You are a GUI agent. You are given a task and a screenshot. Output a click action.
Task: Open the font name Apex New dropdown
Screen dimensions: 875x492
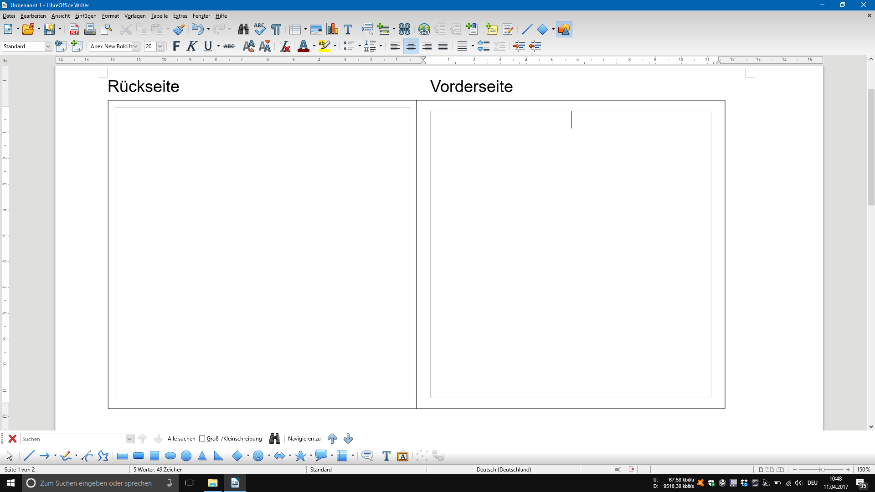point(135,46)
